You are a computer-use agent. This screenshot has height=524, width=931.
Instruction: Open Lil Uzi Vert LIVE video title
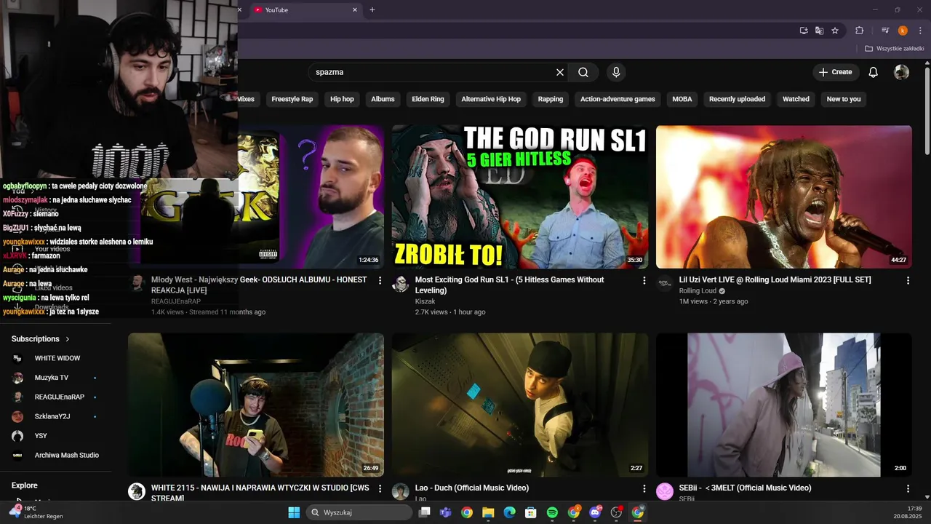[775, 279]
